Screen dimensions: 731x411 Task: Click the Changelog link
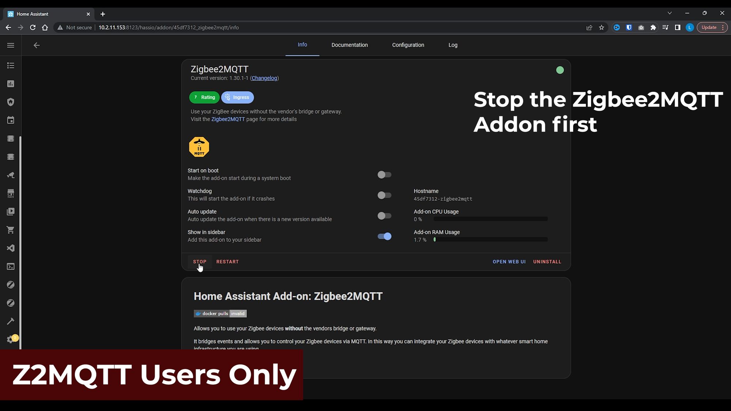click(x=265, y=78)
